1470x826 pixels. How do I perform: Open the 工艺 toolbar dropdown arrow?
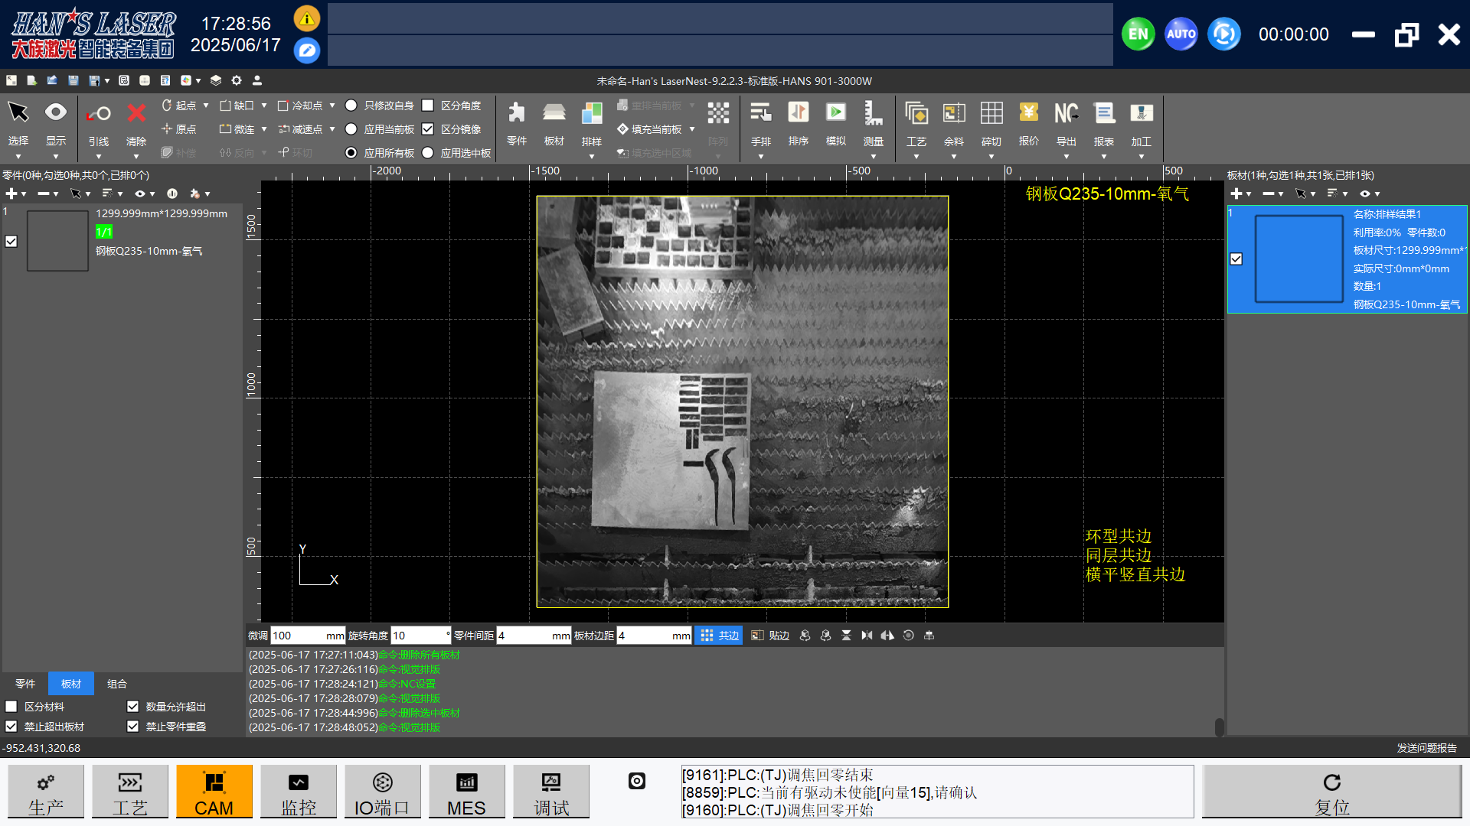pos(916,157)
